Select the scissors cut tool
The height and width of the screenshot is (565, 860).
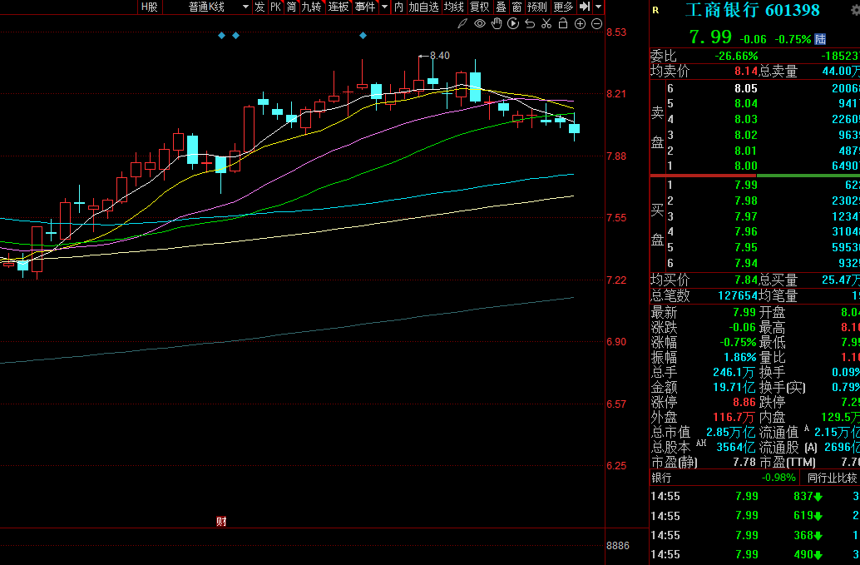click(546, 23)
